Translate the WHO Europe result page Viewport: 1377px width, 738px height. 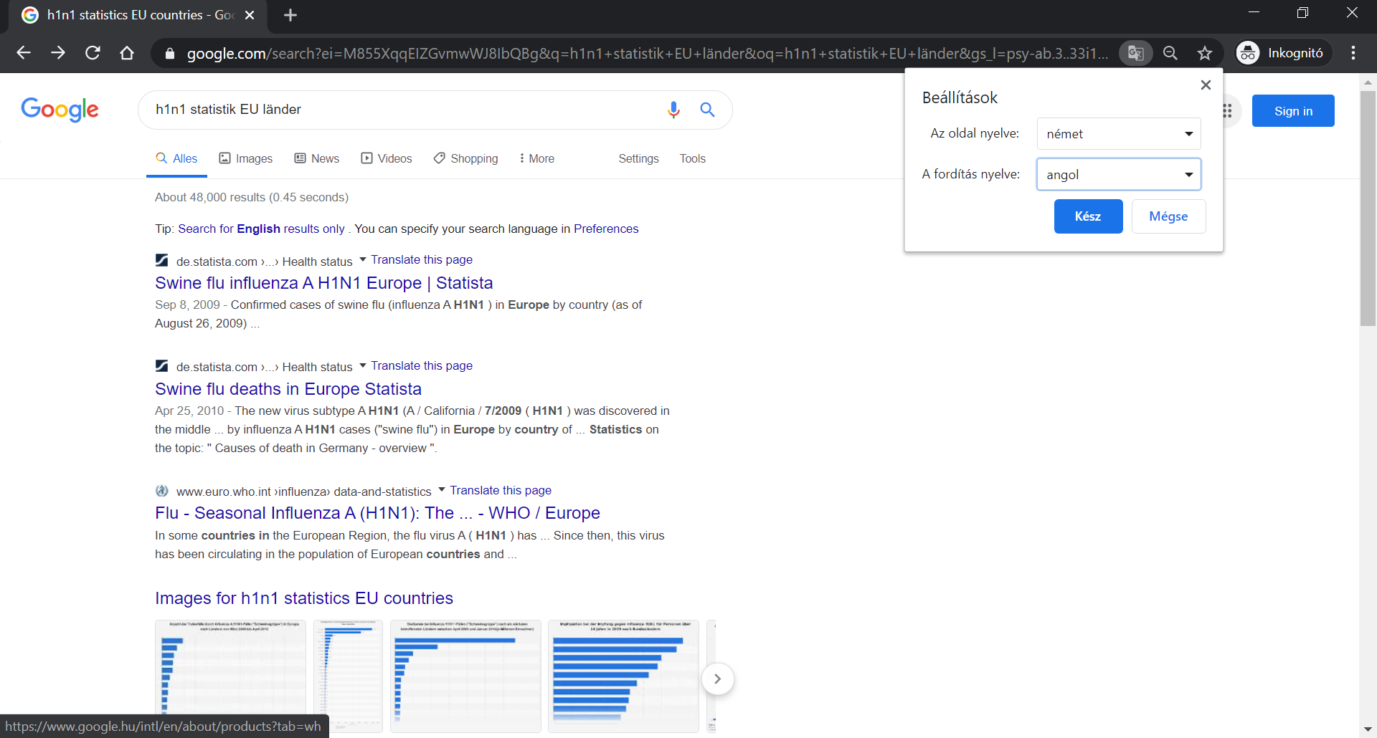501,490
